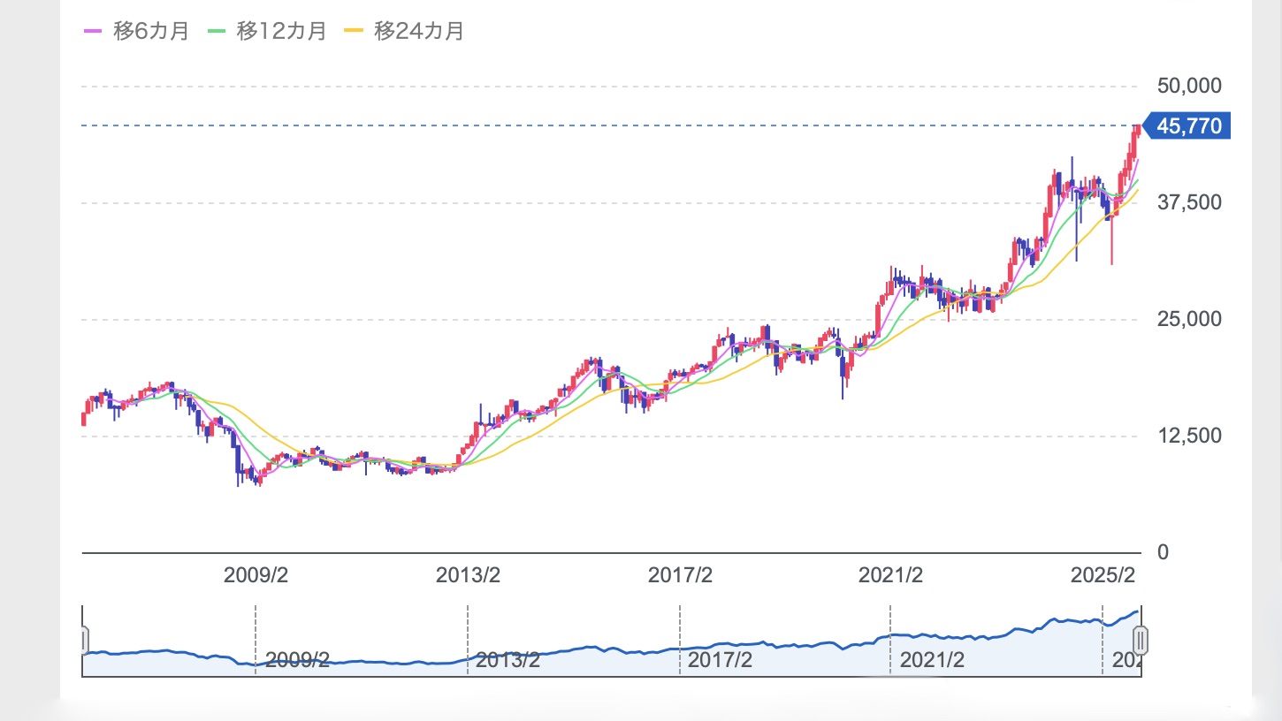Toggle the 移24カ月 moving average legend
Viewport: 1282px width, 721px height.
point(405,31)
